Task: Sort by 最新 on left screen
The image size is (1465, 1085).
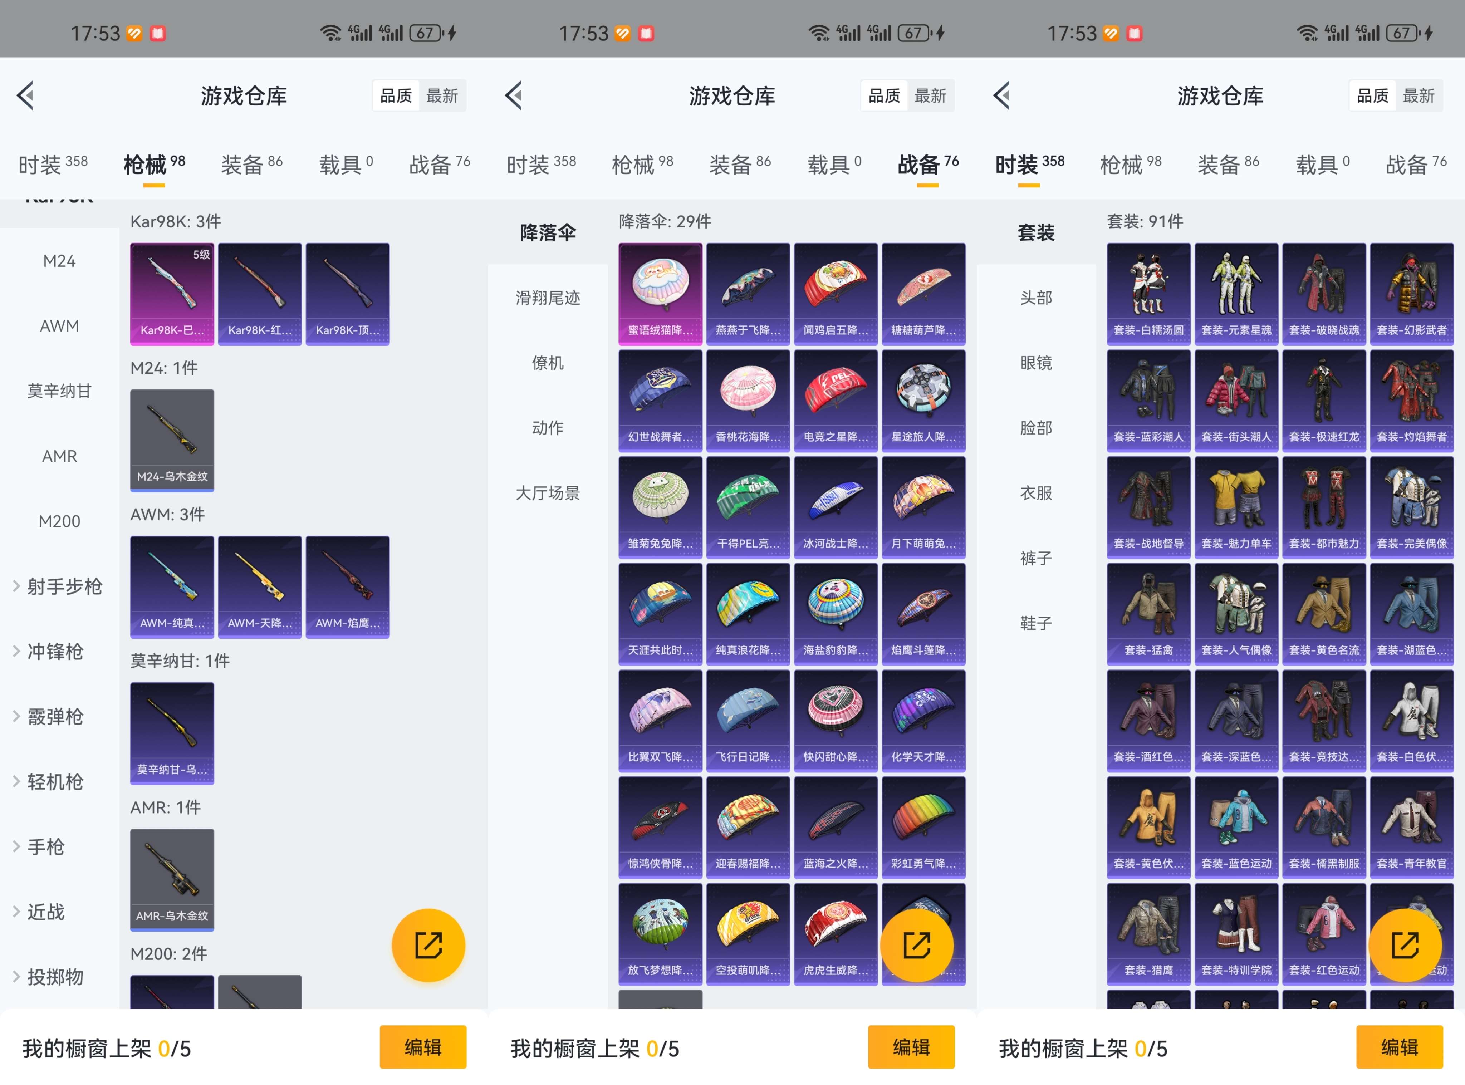Action: click(442, 96)
